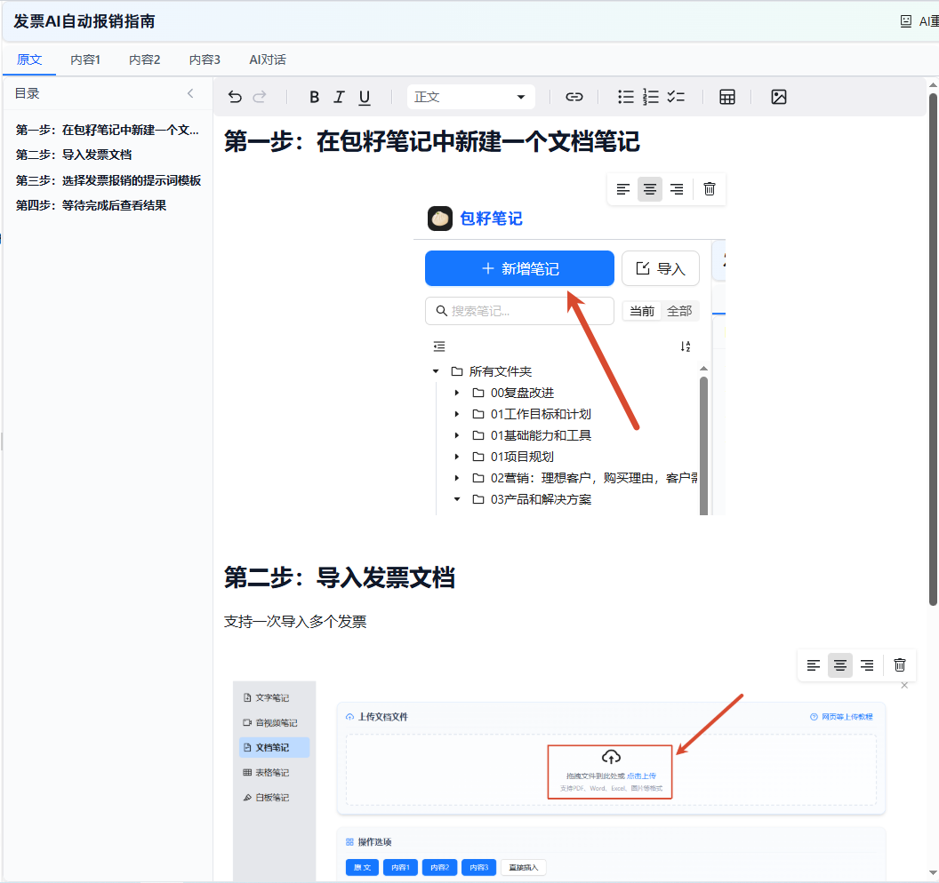The image size is (939, 883).
Task: Center-align second image via the lower floating toolbar
Action: 840,665
